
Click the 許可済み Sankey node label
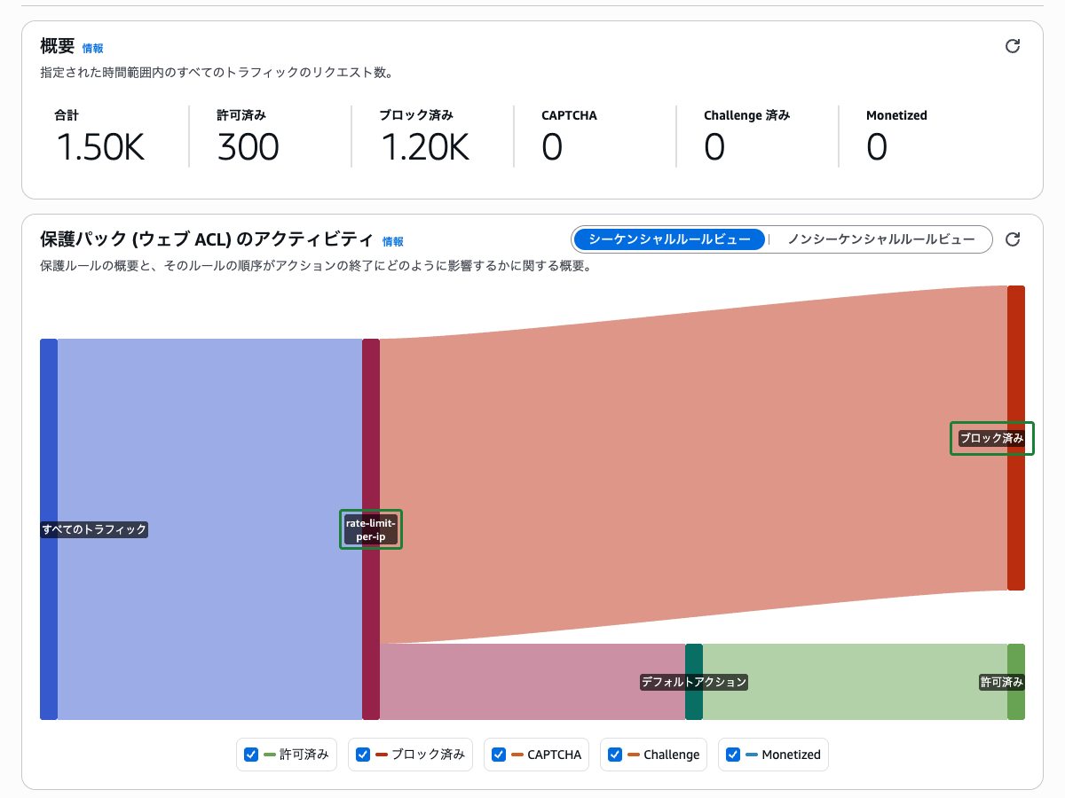[x=1002, y=682]
